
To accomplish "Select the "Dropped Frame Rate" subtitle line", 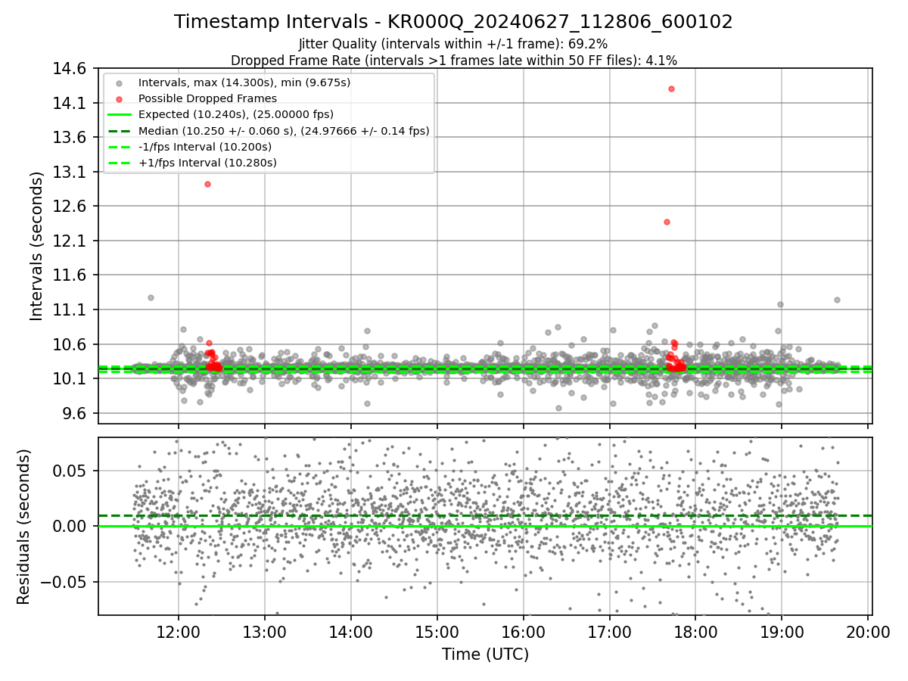I will (x=453, y=60).
